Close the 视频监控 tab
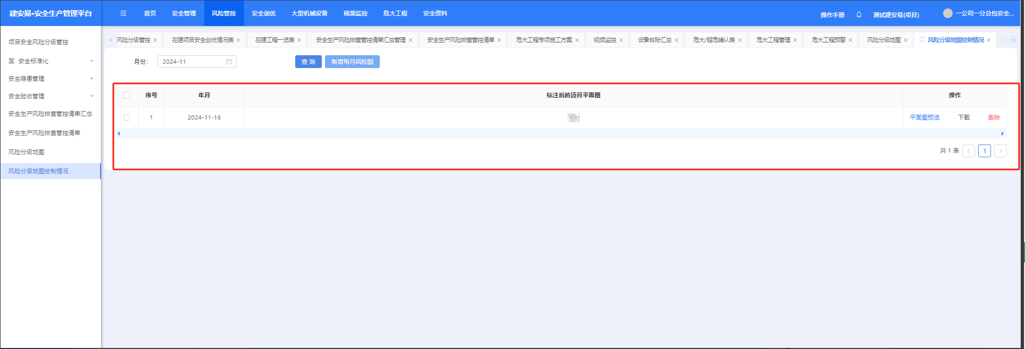1025x349 pixels. tap(621, 40)
